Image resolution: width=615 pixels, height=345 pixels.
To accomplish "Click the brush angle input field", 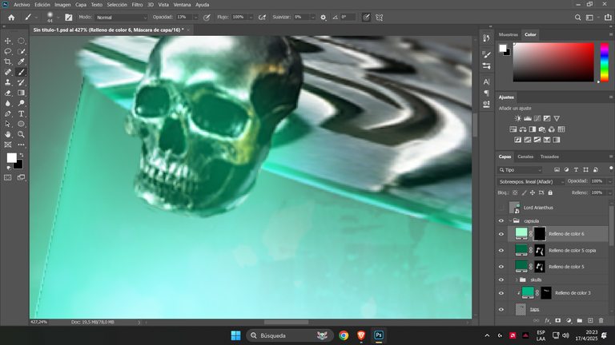I will pyautogui.click(x=348, y=18).
